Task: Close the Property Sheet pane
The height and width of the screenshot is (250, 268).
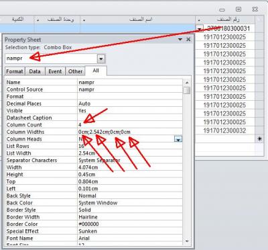Action: (188, 40)
